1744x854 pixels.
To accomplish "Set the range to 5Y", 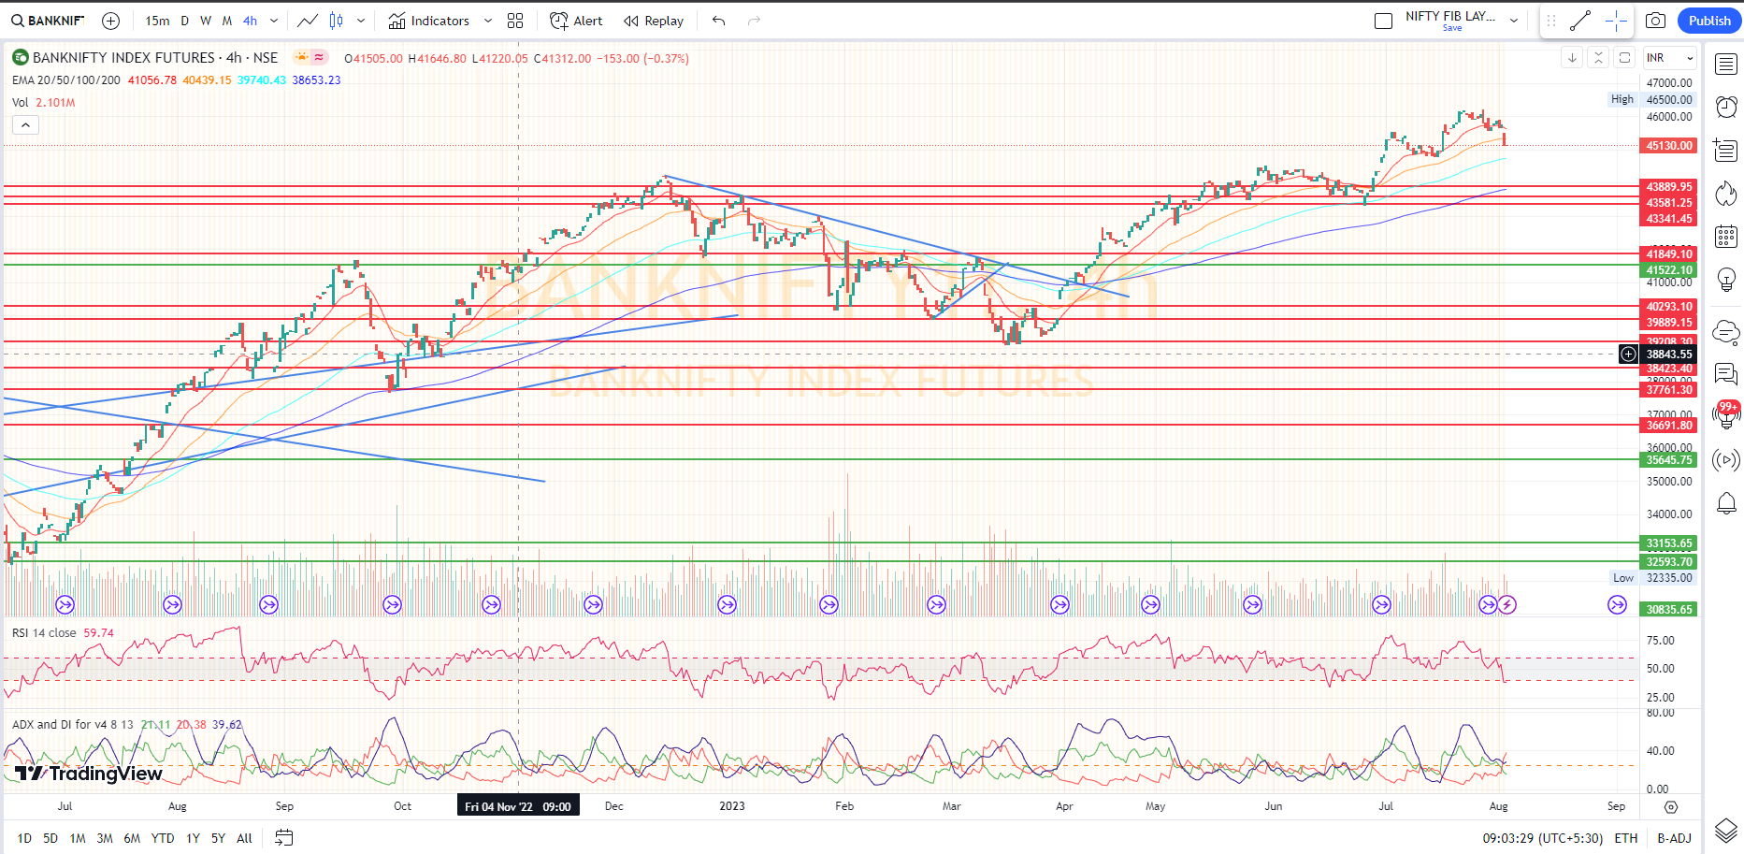I will (218, 838).
